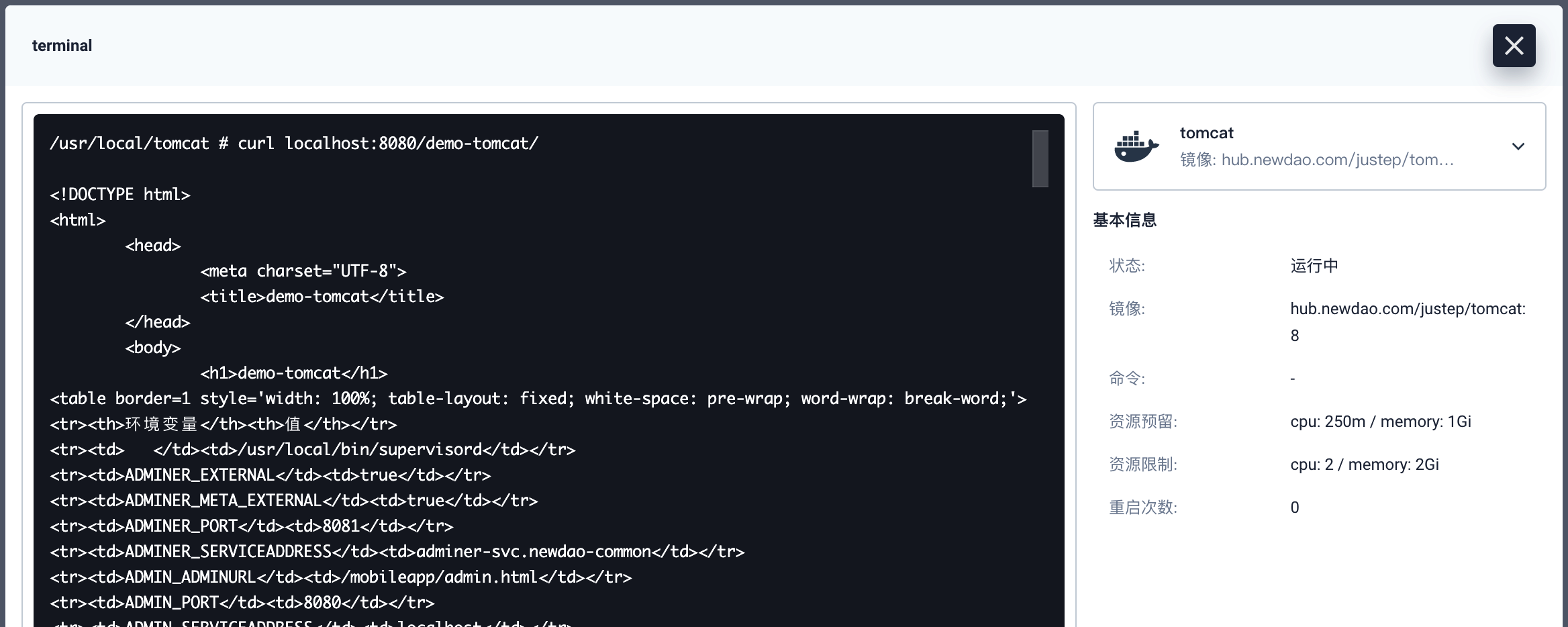Click the 重启次数 value 0

point(1295,508)
